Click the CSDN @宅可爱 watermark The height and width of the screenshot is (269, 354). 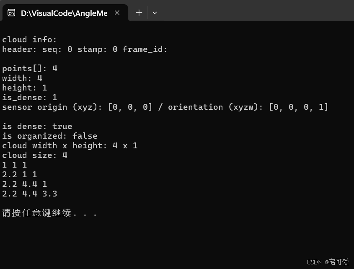[327, 262]
